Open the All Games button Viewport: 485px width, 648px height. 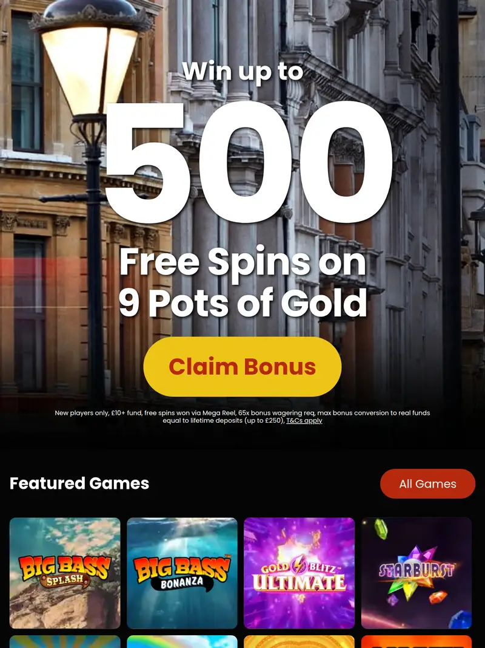point(427,483)
